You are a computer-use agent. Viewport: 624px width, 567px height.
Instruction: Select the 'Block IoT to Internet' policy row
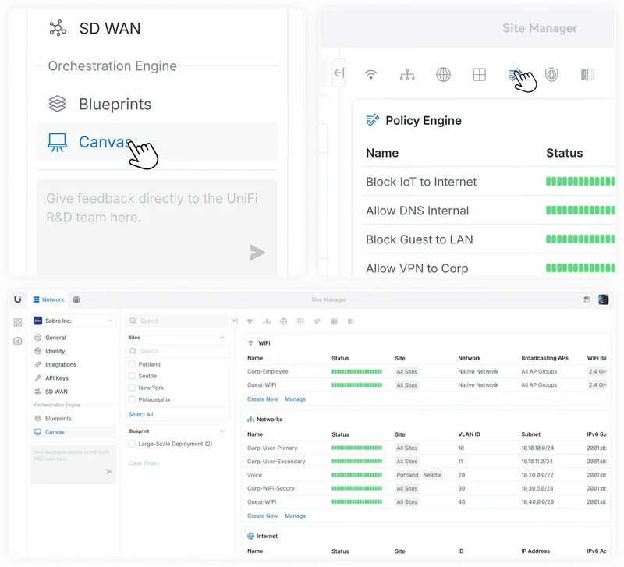pyautogui.click(x=489, y=182)
